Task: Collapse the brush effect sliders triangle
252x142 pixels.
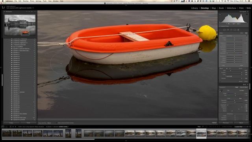Action: (x=247, y=35)
